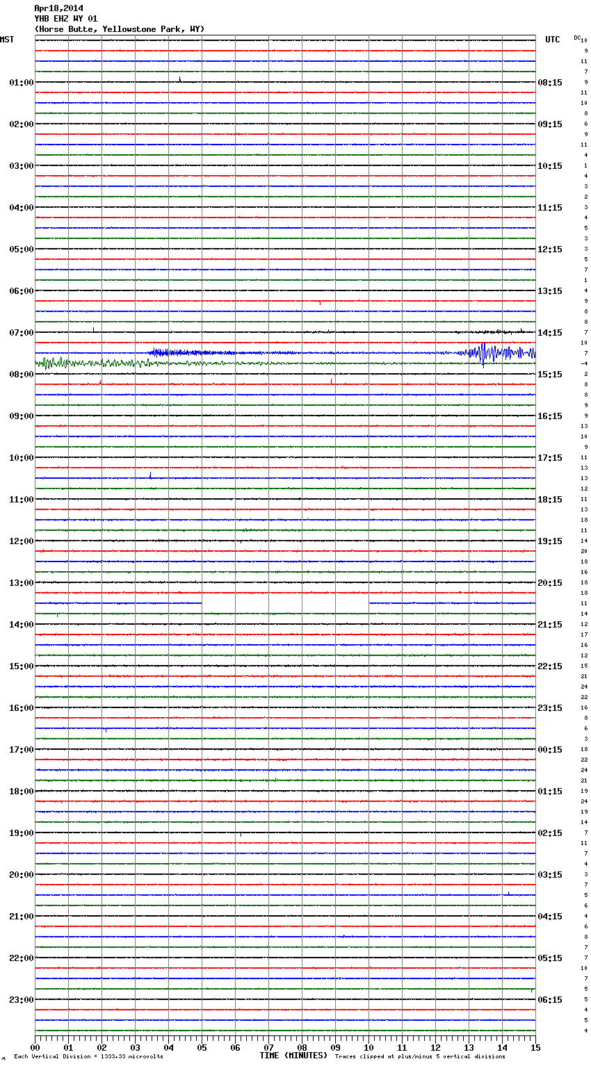This screenshot has width=591, height=1066.
Task: Select the 11:00 MST row label
Action: pos(21,500)
